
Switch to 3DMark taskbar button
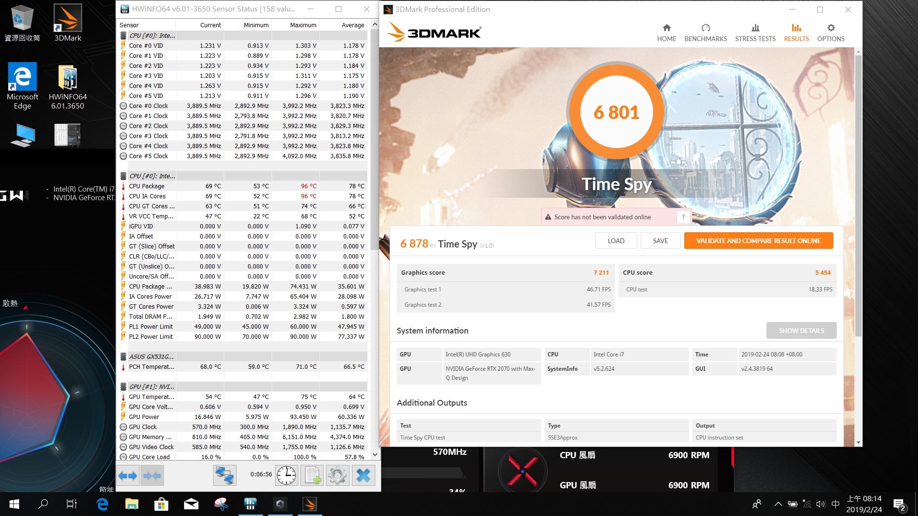pyautogui.click(x=310, y=504)
